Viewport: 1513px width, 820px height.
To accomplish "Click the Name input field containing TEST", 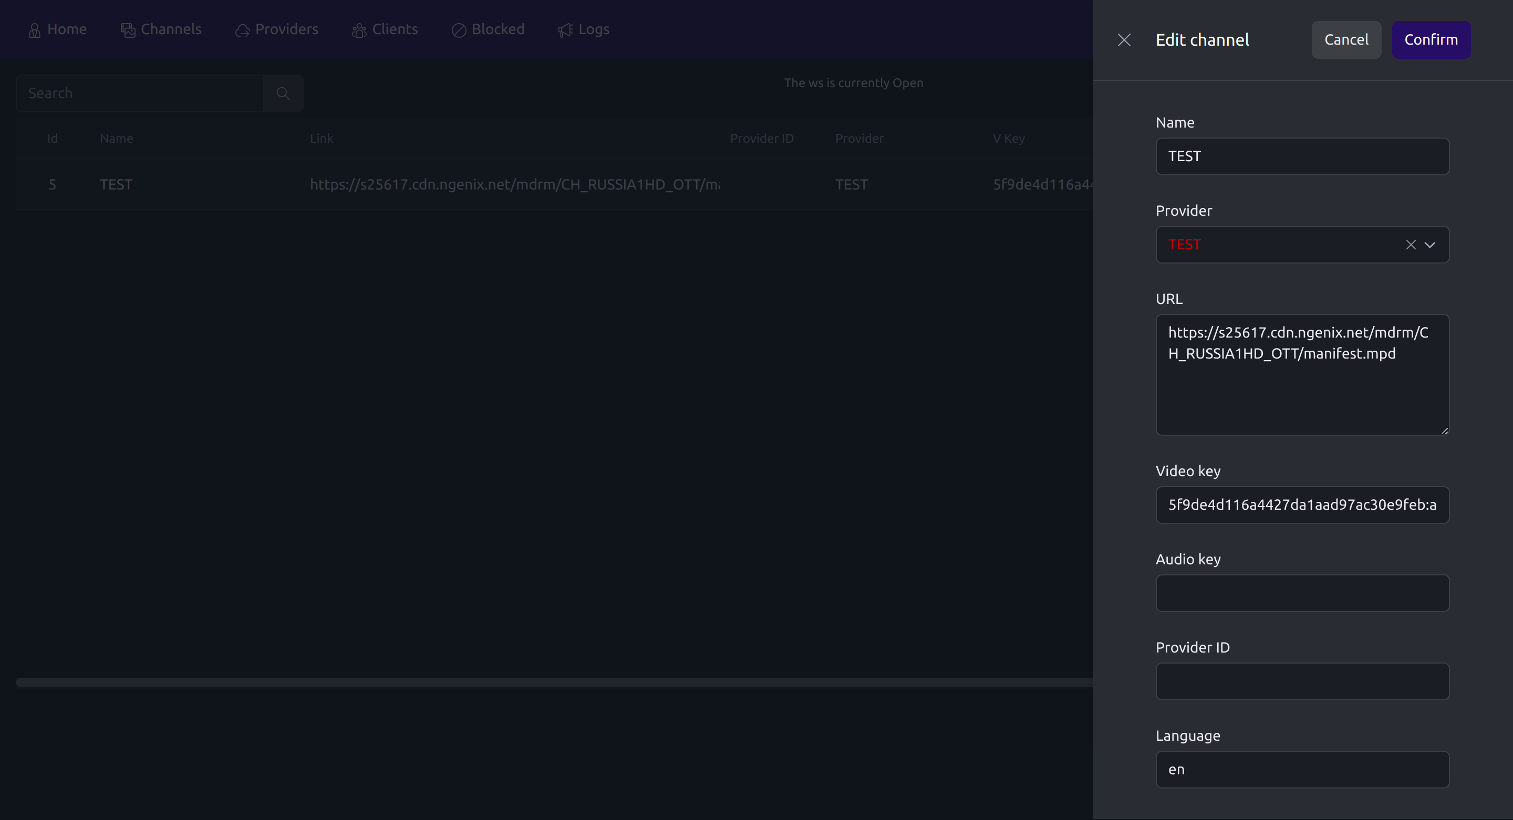I will (1302, 156).
